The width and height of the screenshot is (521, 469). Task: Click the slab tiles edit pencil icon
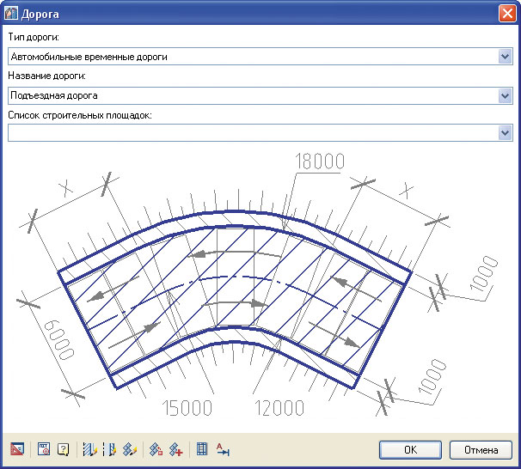coord(130,449)
